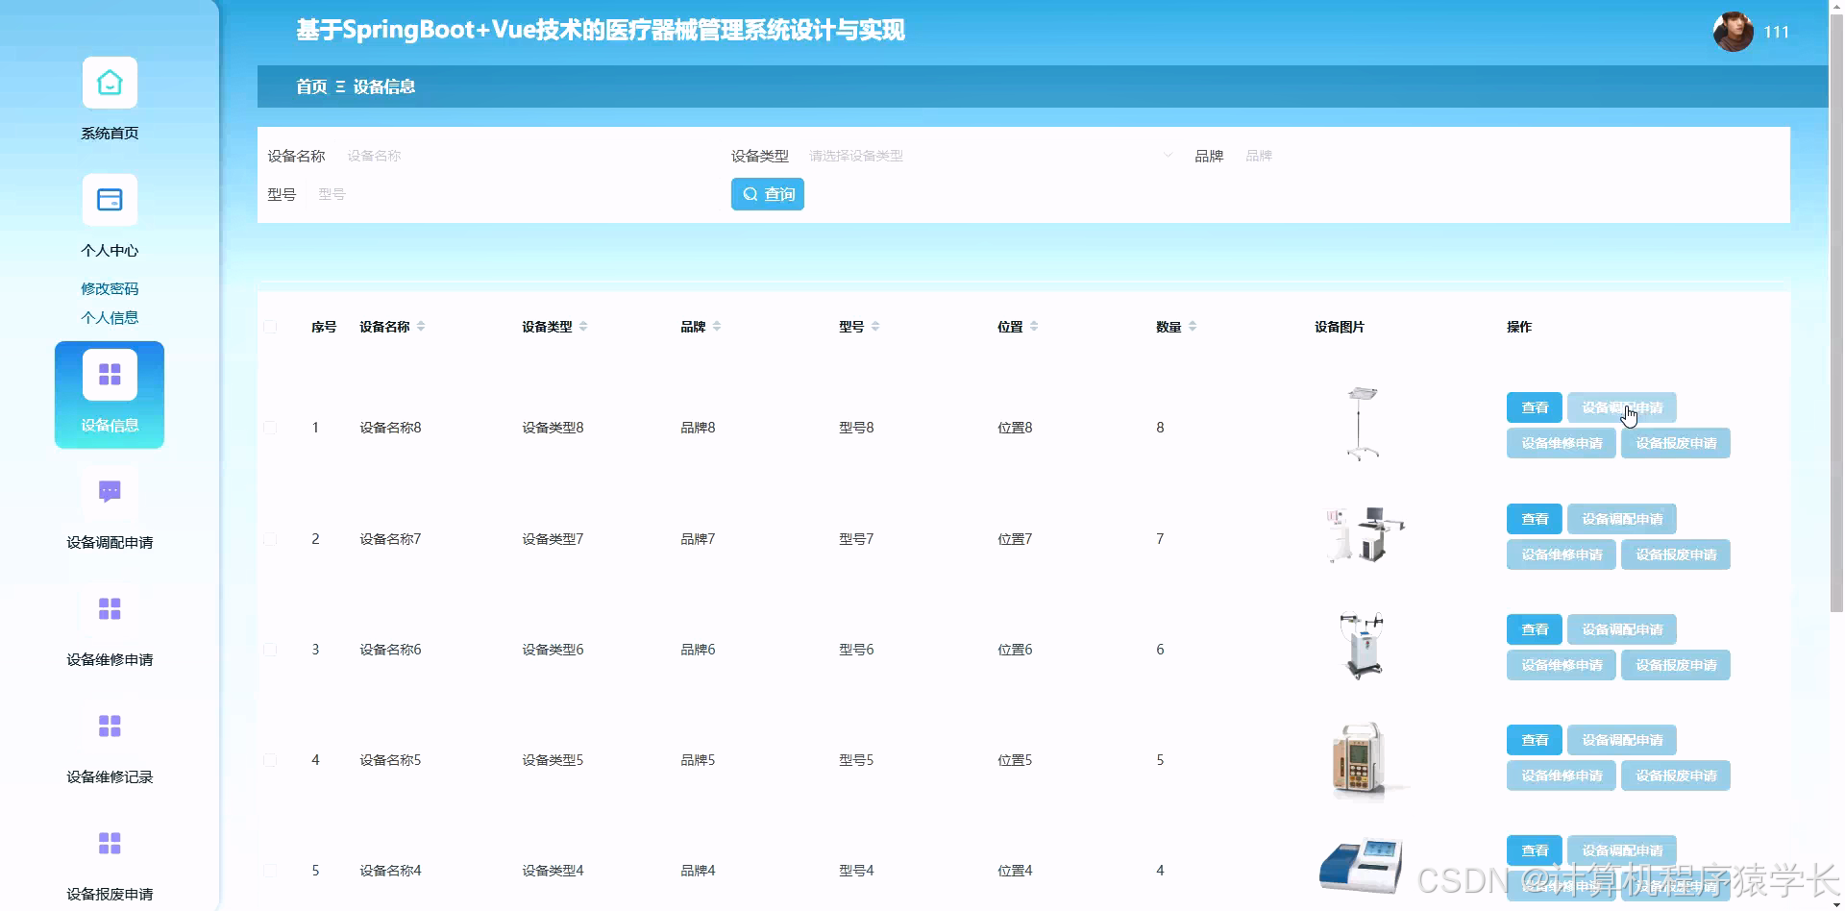
Task: Open the 个人中心 panel icon
Action: pos(109,200)
